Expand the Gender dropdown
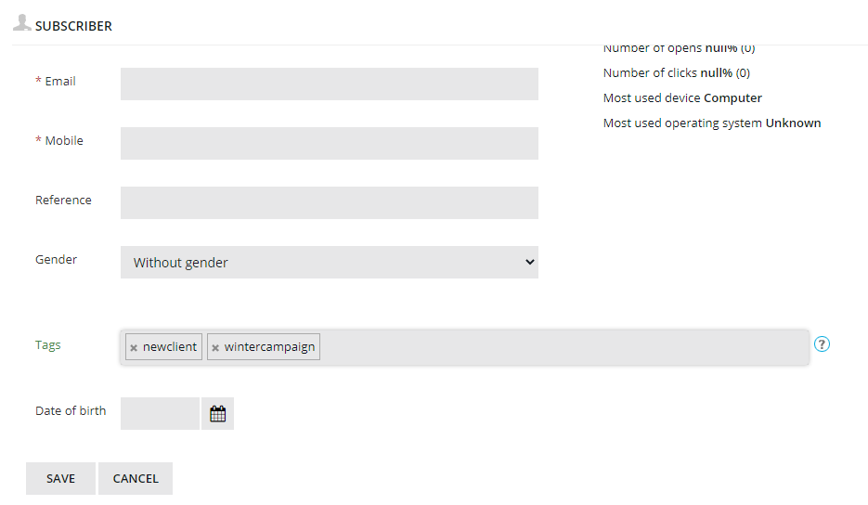Viewport: 868px width, 505px height. click(329, 262)
